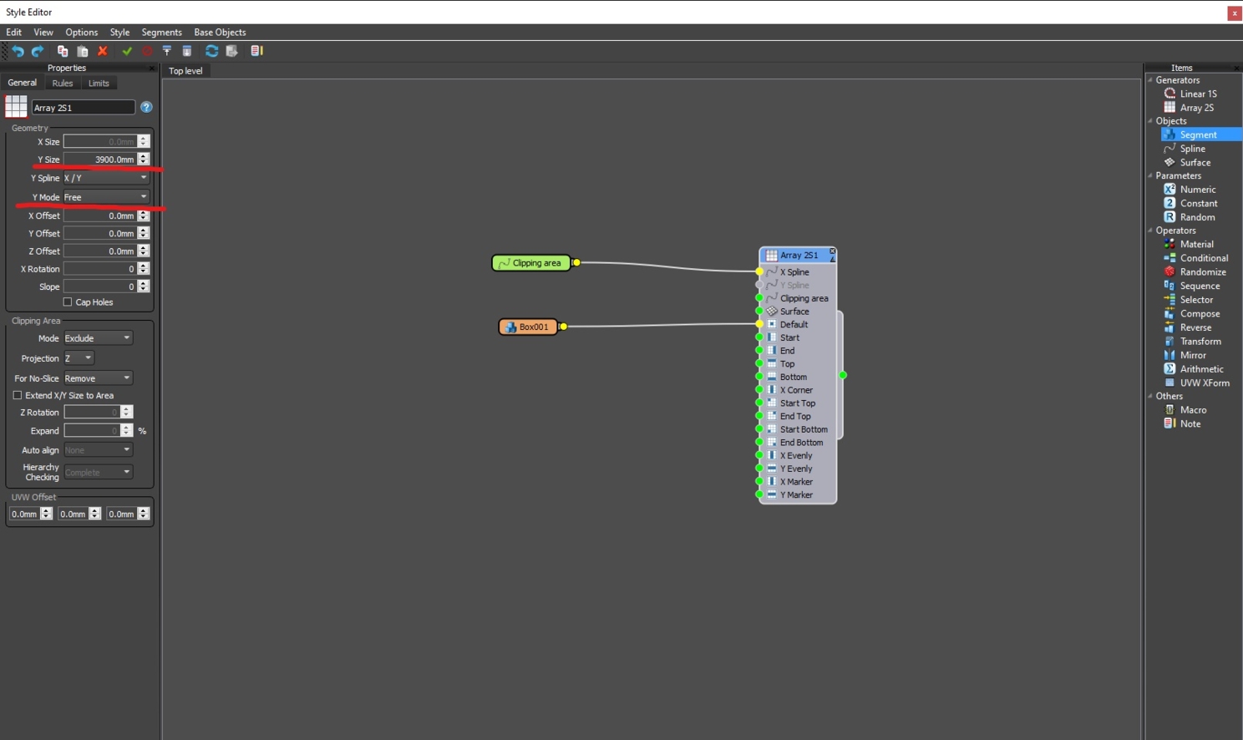Open help for the Array 2S1 properties
Screen dimensions: 1243x740
[x=146, y=107]
